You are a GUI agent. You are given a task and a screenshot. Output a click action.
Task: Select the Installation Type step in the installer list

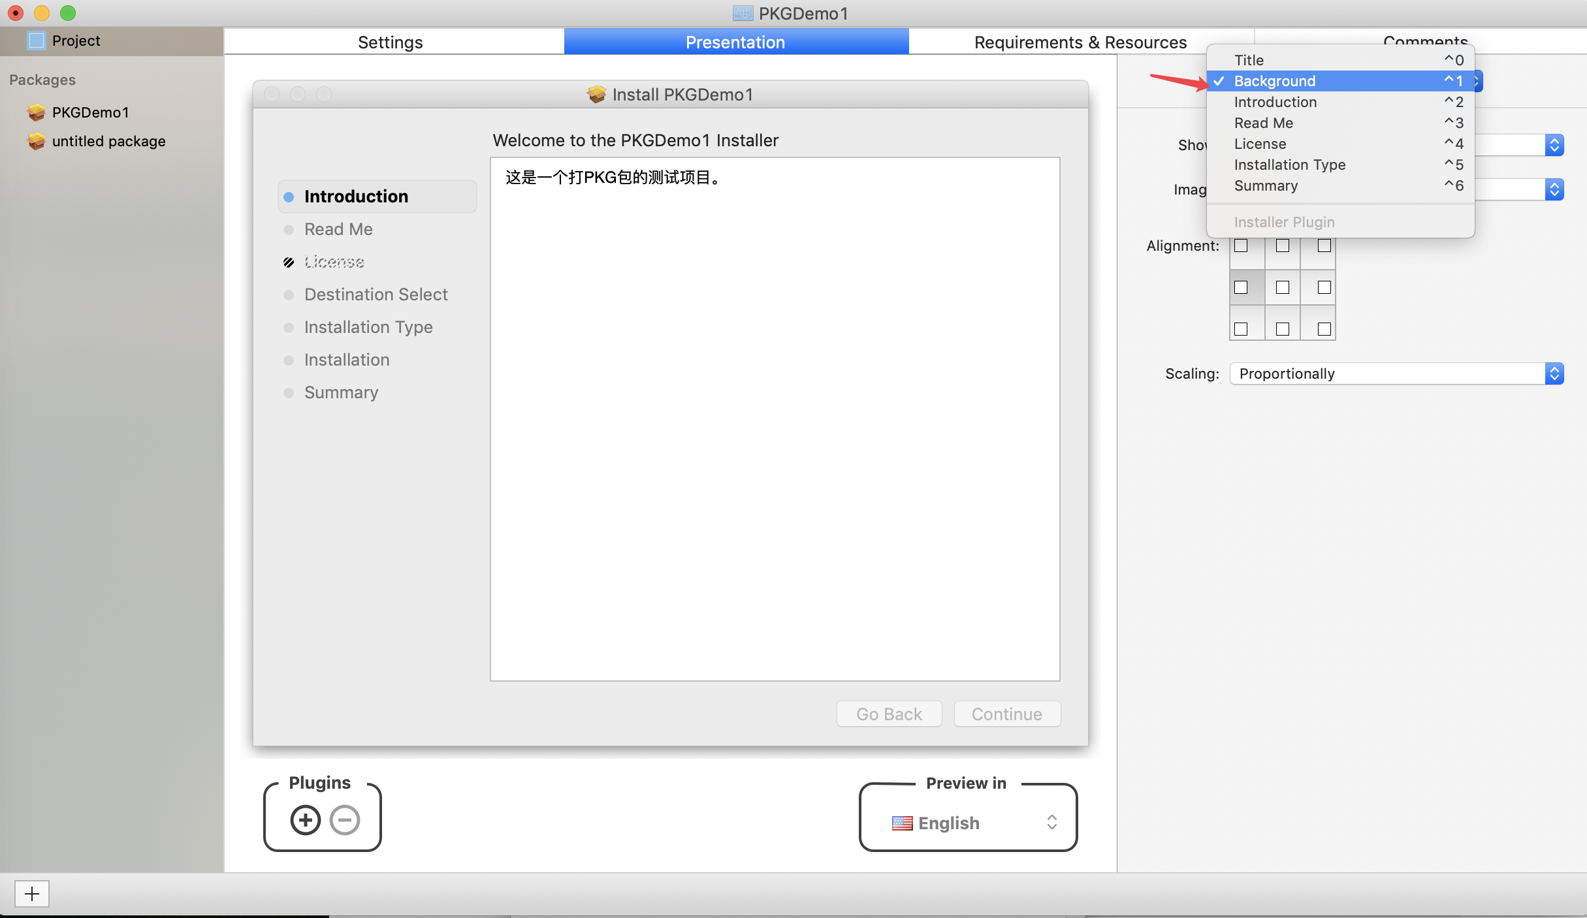[368, 327]
